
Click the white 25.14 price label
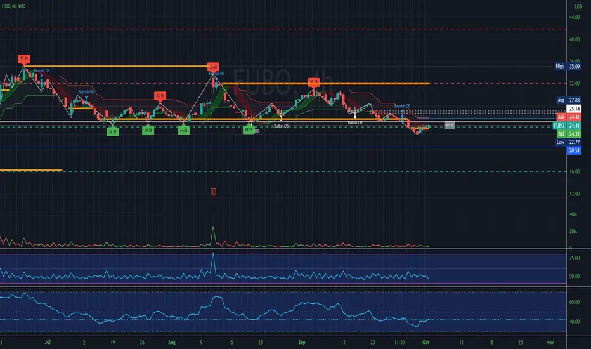tap(574, 109)
